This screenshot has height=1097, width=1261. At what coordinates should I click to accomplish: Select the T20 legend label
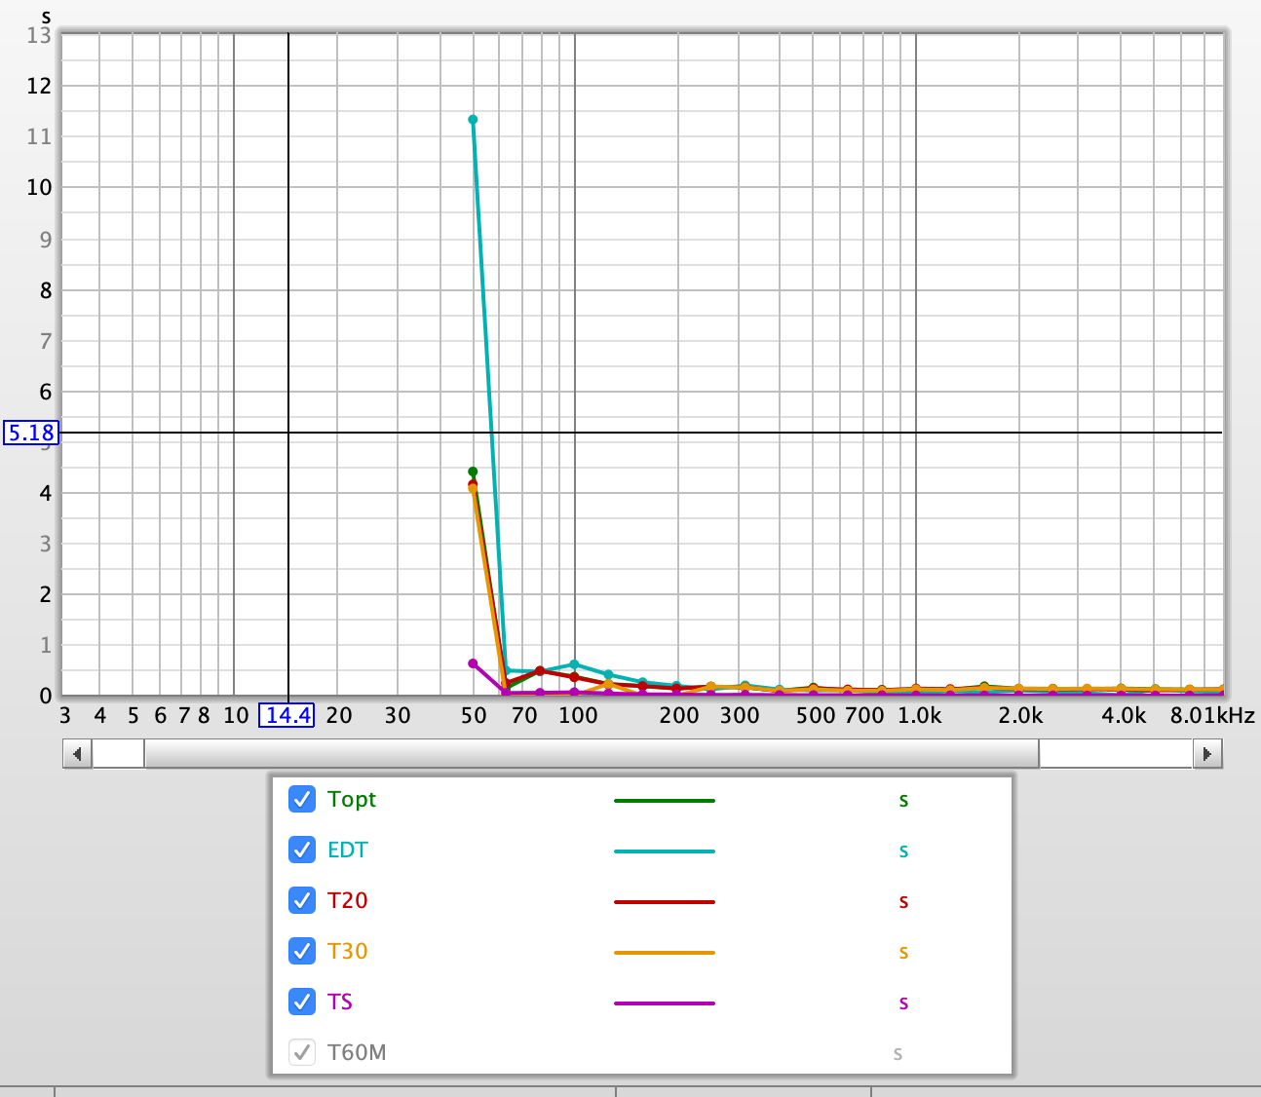click(x=348, y=900)
